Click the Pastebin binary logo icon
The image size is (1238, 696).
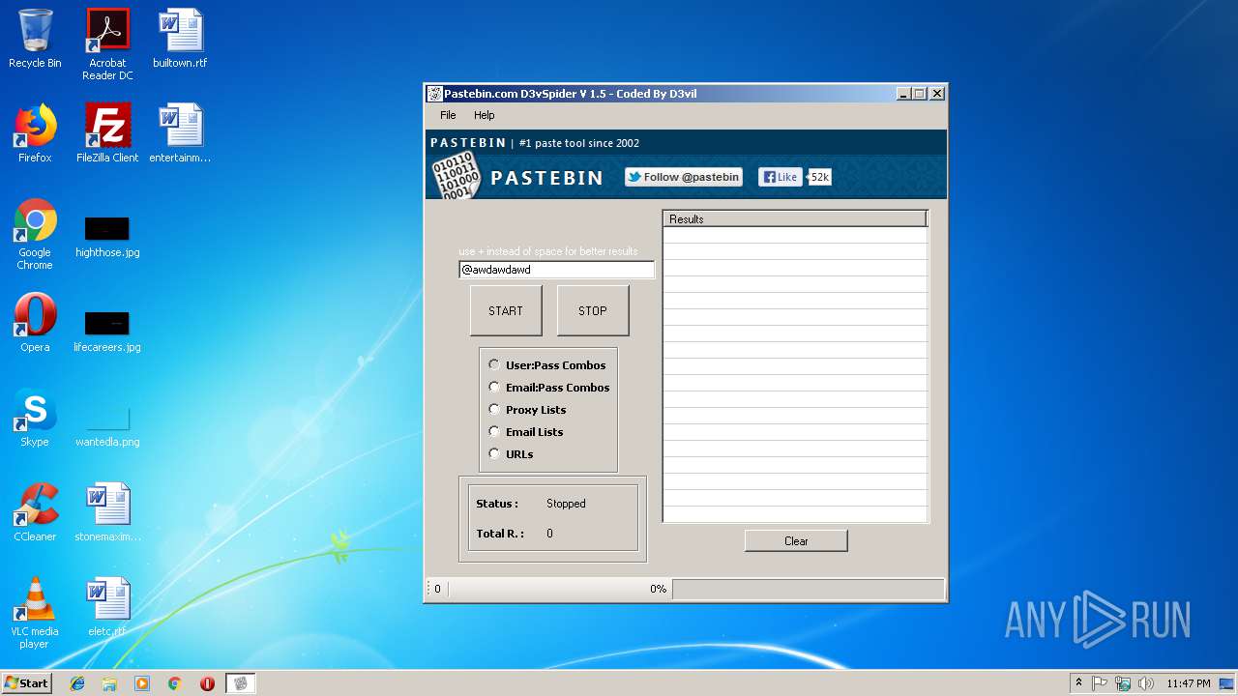(455, 175)
